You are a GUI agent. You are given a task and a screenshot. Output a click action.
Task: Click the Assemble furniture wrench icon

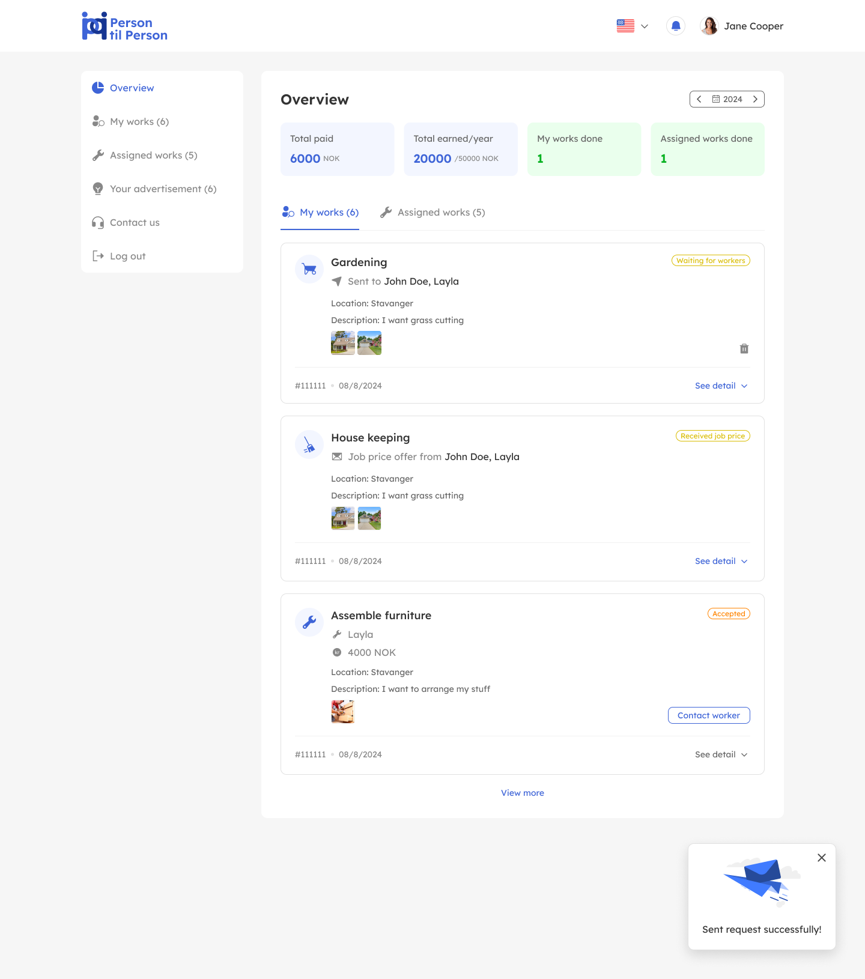pyautogui.click(x=309, y=622)
